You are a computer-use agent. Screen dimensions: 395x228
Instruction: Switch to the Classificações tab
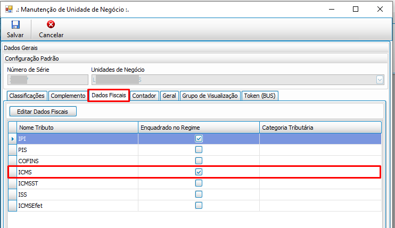tap(27, 96)
